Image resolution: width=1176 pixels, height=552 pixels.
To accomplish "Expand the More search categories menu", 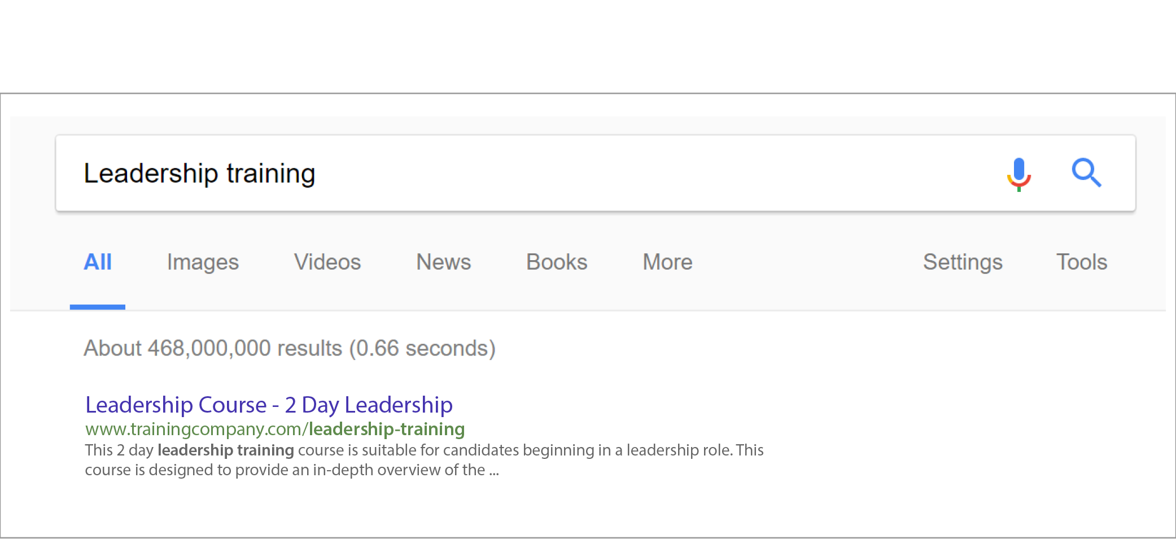I will [x=667, y=262].
